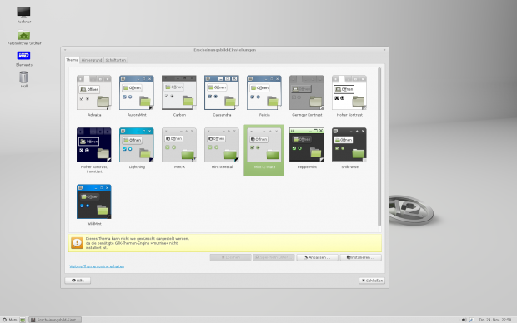Switch to the Hintergrund tab

pyautogui.click(x=92, y=60)
